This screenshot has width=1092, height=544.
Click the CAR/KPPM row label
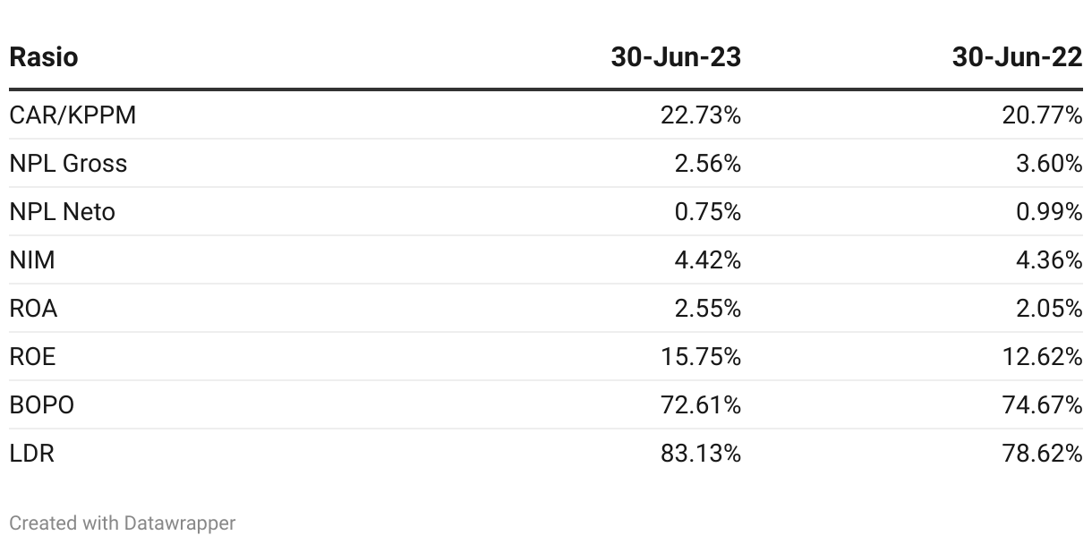pos(73,115)
